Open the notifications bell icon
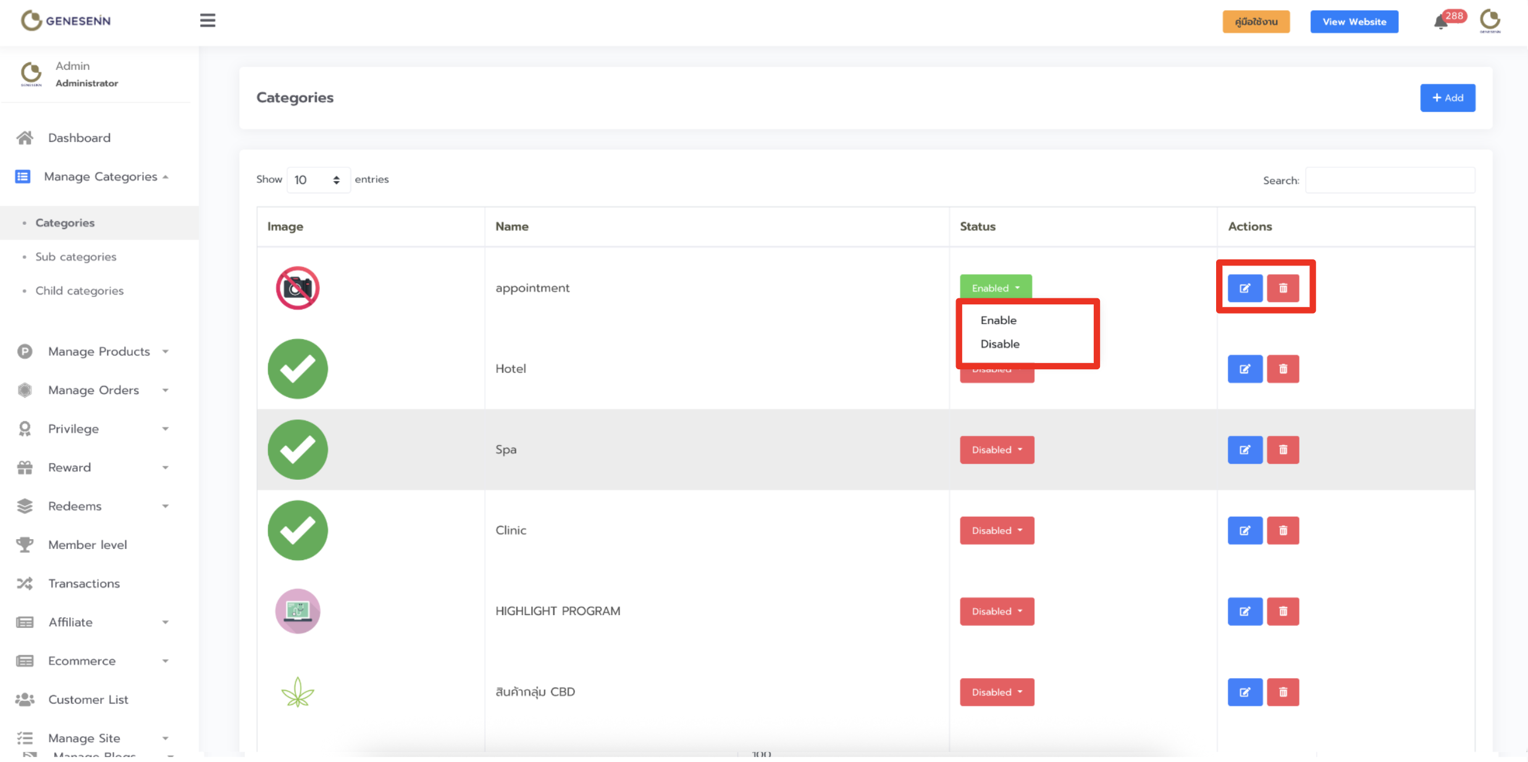Screen dimensions: 1528x762 click(x=1441, y=22)
